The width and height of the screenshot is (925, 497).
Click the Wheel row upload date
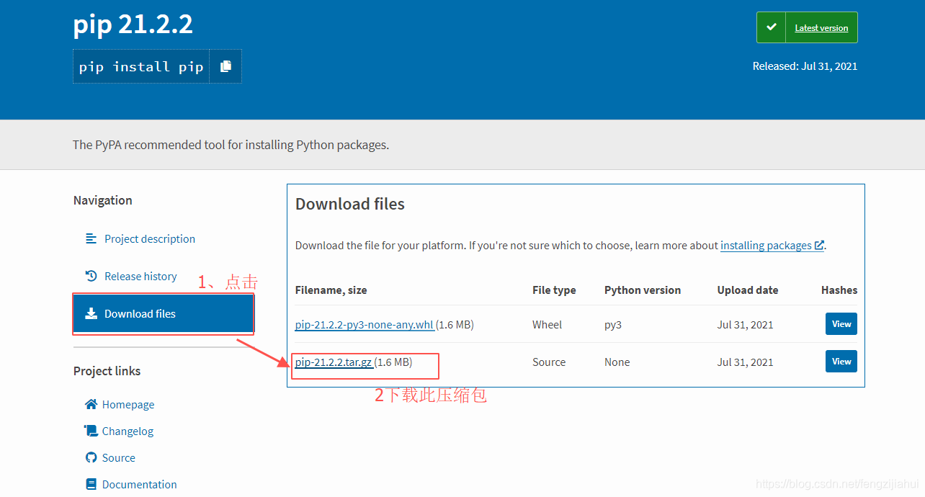pos(746,324)
